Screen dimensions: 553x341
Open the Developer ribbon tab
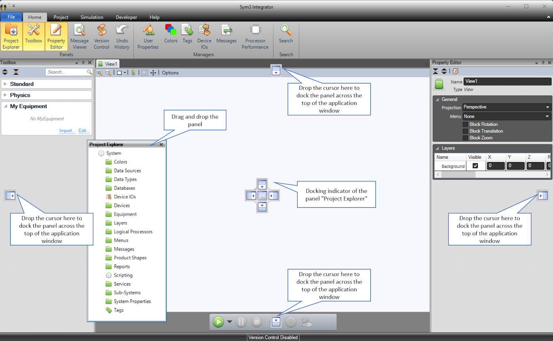126,17
